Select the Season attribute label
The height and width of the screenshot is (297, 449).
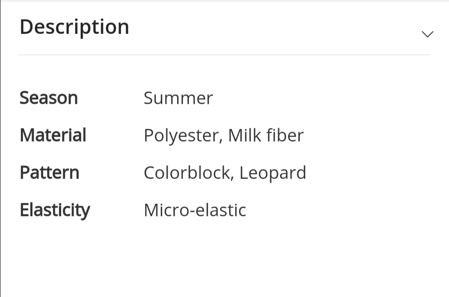point(49,98)
